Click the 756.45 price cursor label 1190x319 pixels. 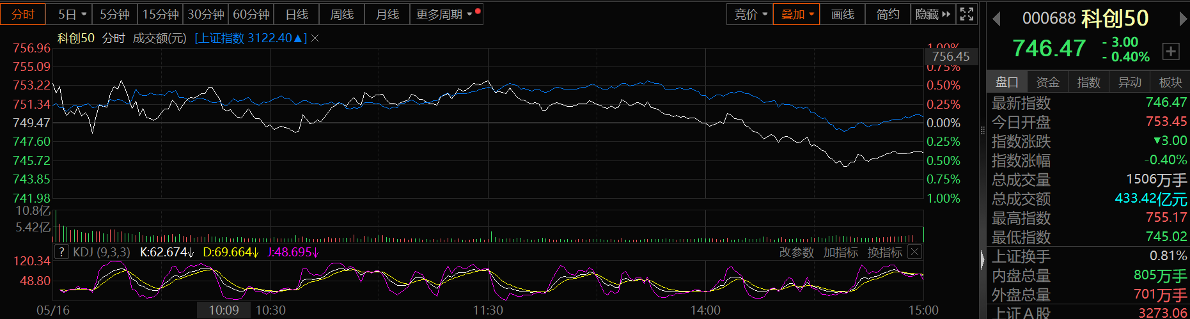pos(951,56)
